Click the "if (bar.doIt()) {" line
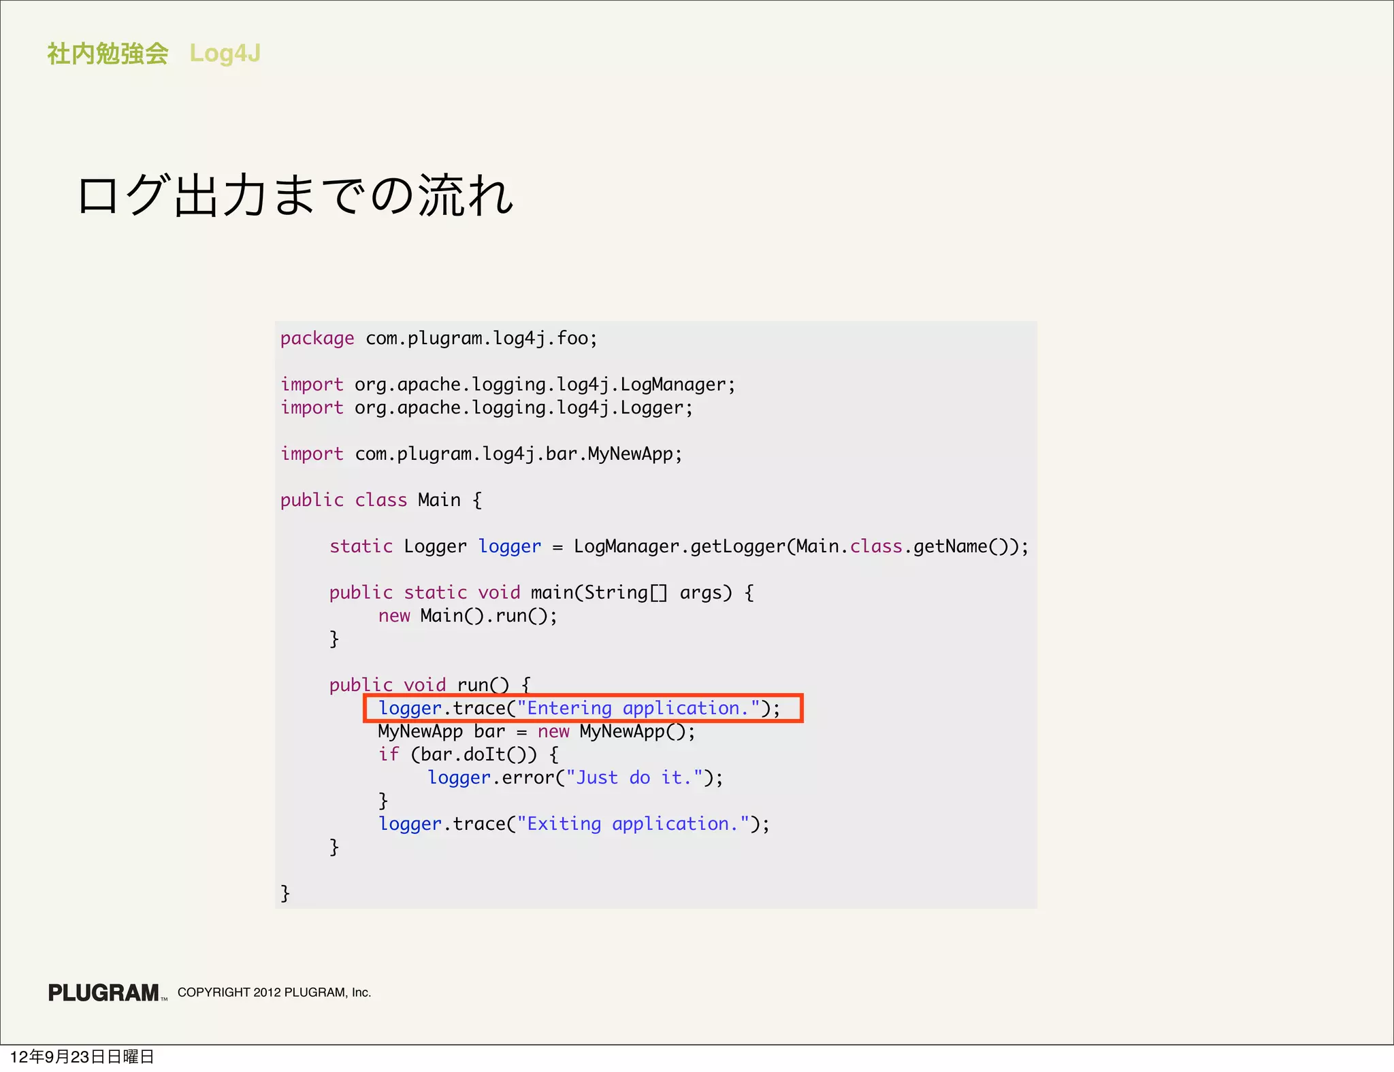The width and height of the screenshot is (1394, 1072). (x=468, y=754)
